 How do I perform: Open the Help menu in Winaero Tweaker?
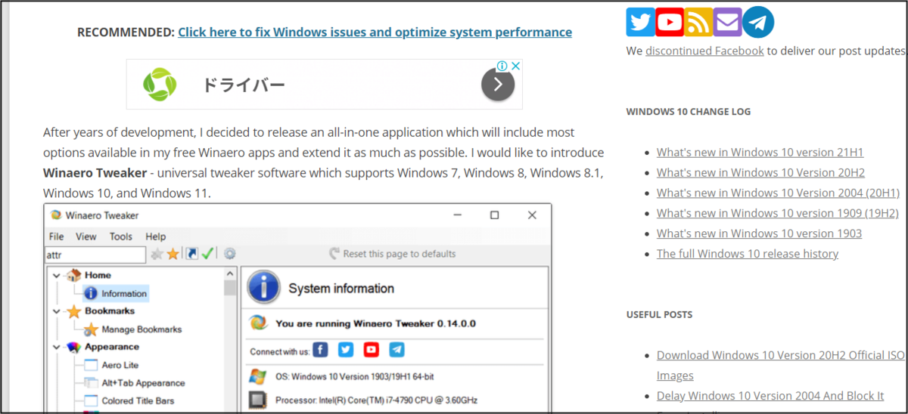(x=155, y=236)
